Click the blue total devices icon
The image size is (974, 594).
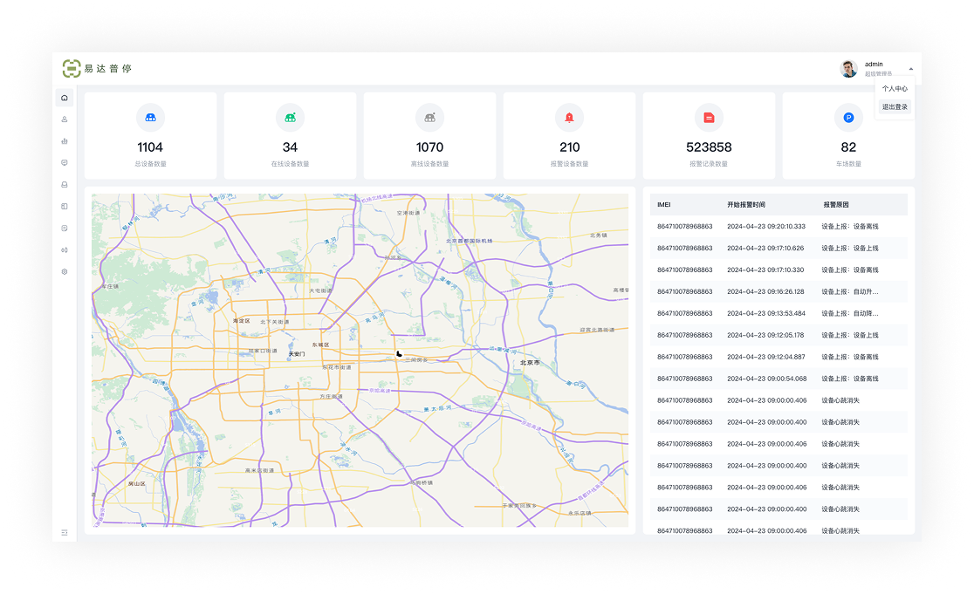click(x=150, y=118)
